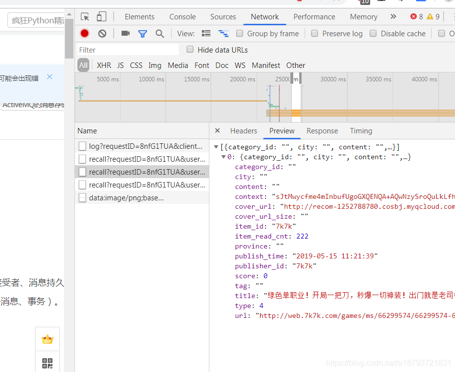The width and height of the screenshot is (455, 372).
Task: Select the data:image/png;base request
Action: click(x=142, y=198)
